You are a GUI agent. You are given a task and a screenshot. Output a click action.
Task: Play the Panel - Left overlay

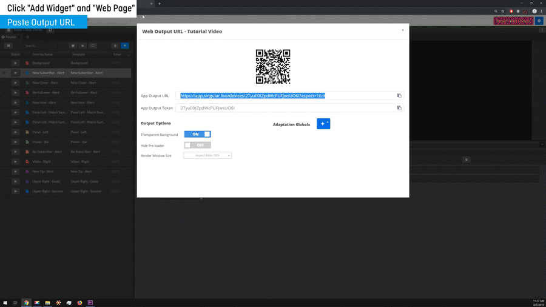point(15,132)
